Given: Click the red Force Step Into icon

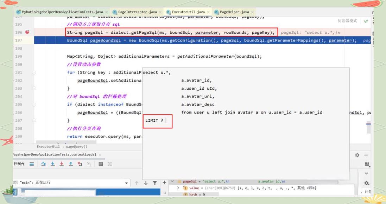Looking at the screenshot, I should tap(62, 164).
